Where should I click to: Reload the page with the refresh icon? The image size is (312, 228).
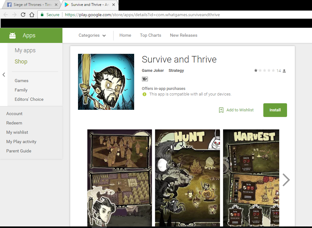click(23, 15)
